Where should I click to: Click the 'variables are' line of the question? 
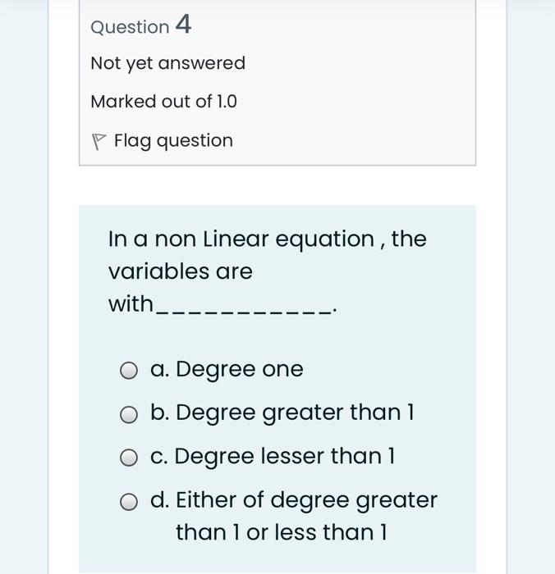(181, 271)
